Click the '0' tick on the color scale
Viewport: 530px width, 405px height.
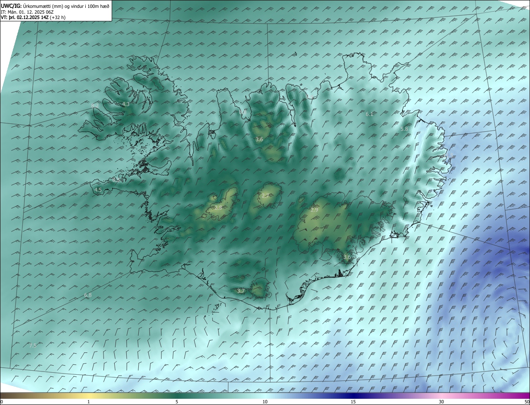click(2, 402)
